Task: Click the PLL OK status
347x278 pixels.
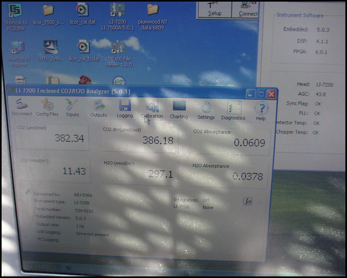Action: pos(317,114)
